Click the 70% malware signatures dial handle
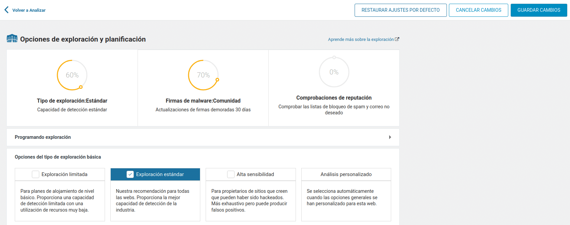Screen dimensions: 570x225 217,80
